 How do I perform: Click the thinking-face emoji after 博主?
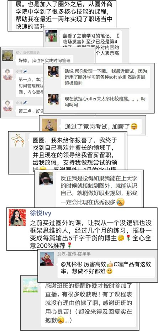pyautogui.click(x=121, y=238)
